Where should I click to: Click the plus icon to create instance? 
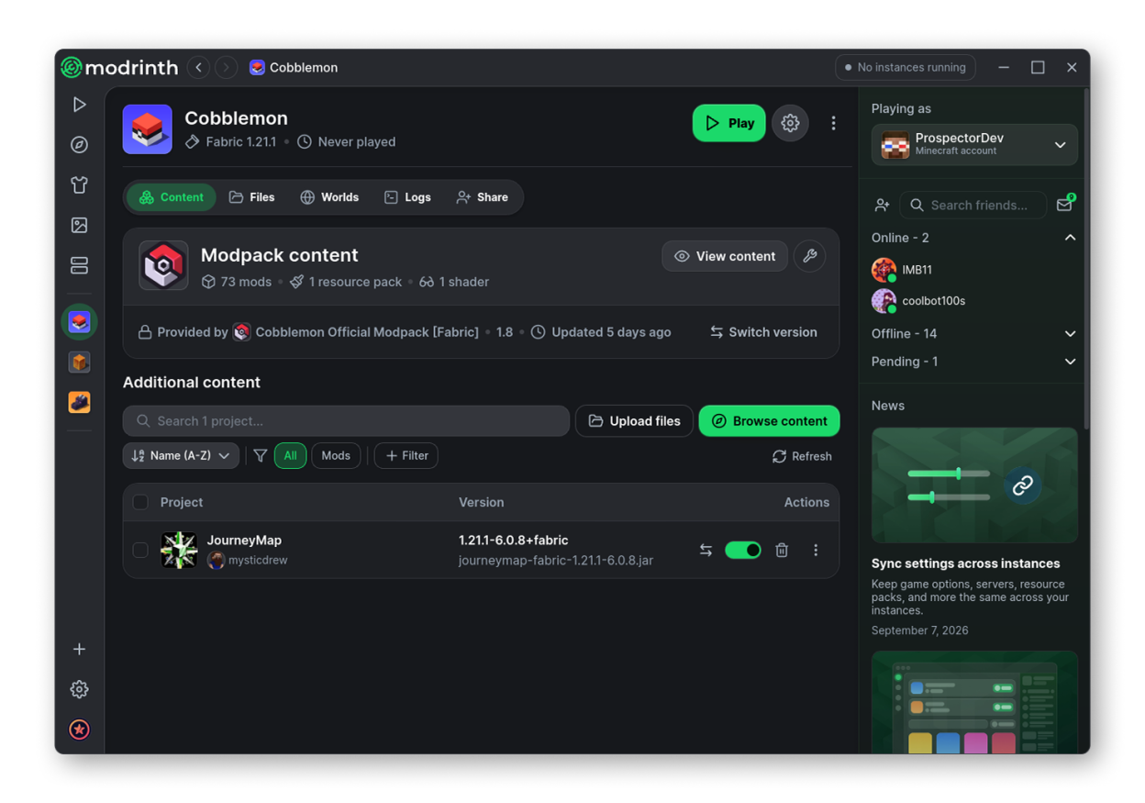[x=80, y=649]
